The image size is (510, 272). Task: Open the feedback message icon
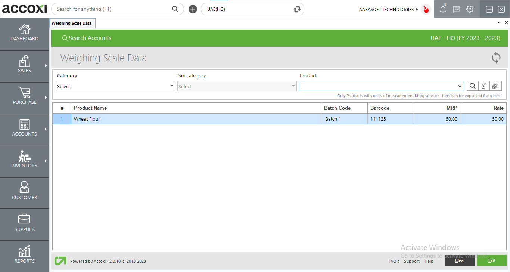click(456, 9)
